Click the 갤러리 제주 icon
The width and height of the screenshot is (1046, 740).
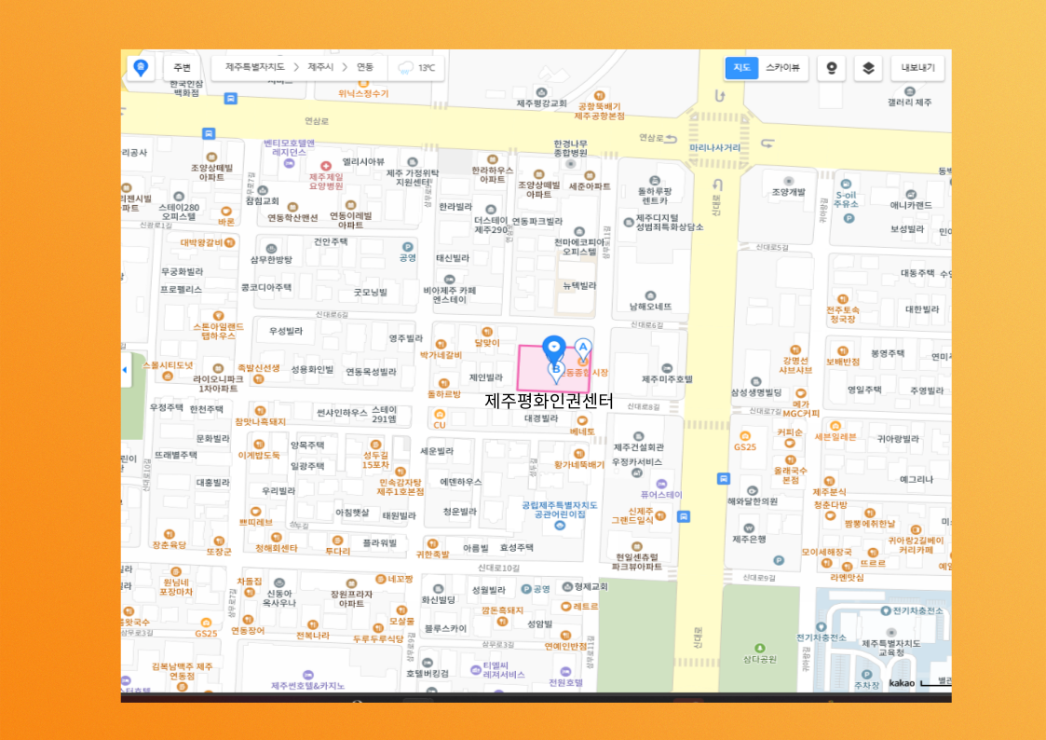click(x=909, y=91)
